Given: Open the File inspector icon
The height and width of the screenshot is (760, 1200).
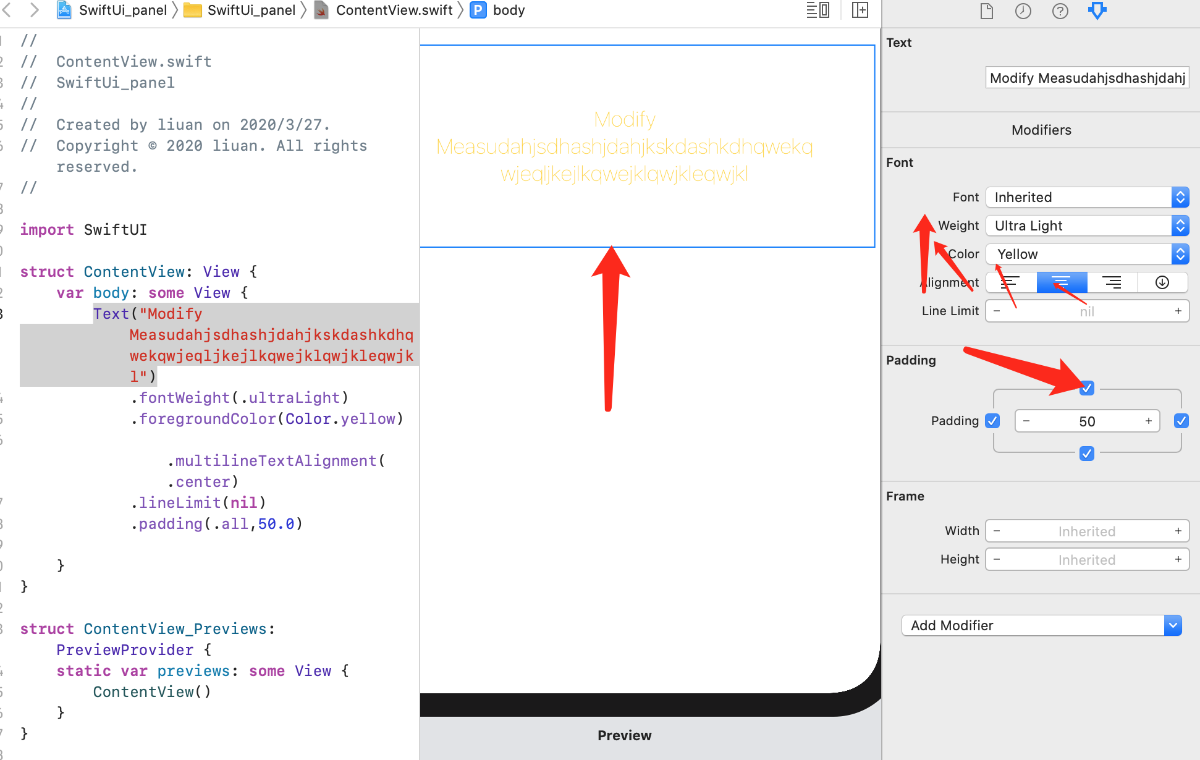Looking at the screenshot, I should point(986,11).
